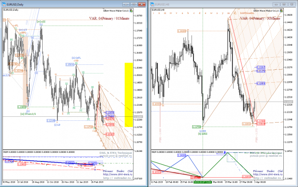
Task: Click blue 1.12855 price label in H8 chart
Action: pos(261,84)
